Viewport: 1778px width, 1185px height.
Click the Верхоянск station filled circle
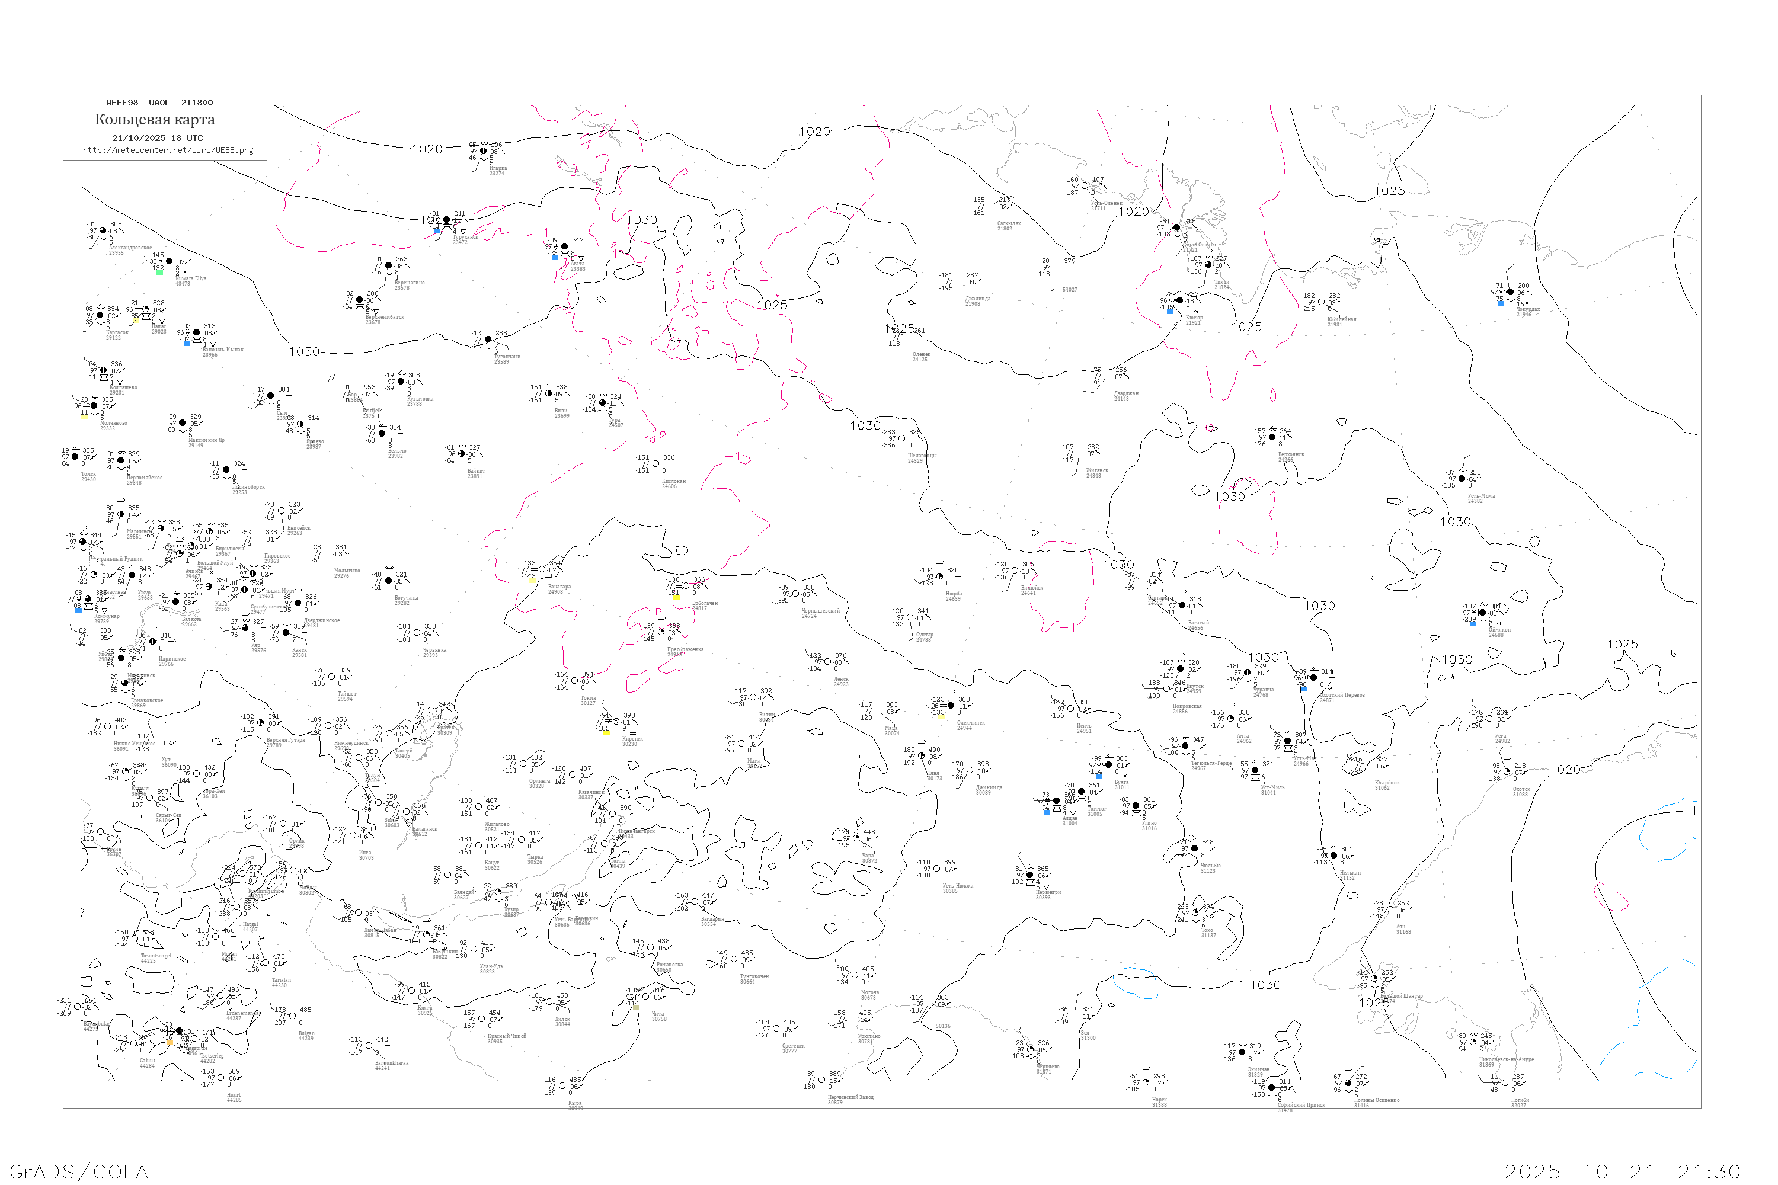tap(1272, 437)
